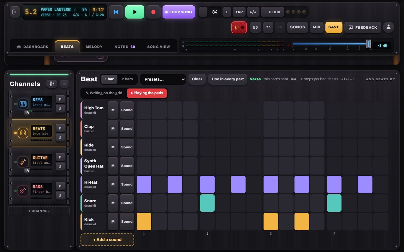
Task: Choose Writing on the grid mode
Action: pyautogui.click(x=104, y=93)
